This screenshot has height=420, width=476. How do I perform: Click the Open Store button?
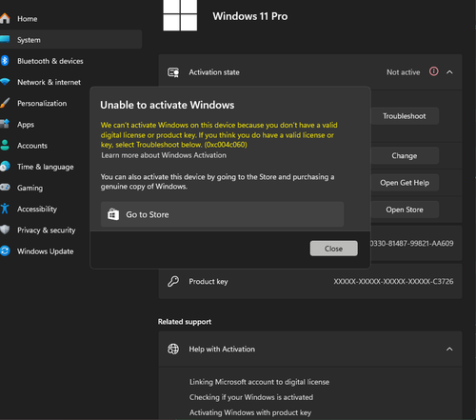coord(405,210)
